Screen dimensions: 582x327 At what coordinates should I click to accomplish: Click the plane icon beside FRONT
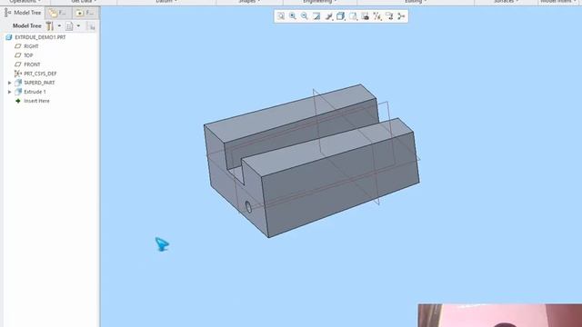(18, 64)
